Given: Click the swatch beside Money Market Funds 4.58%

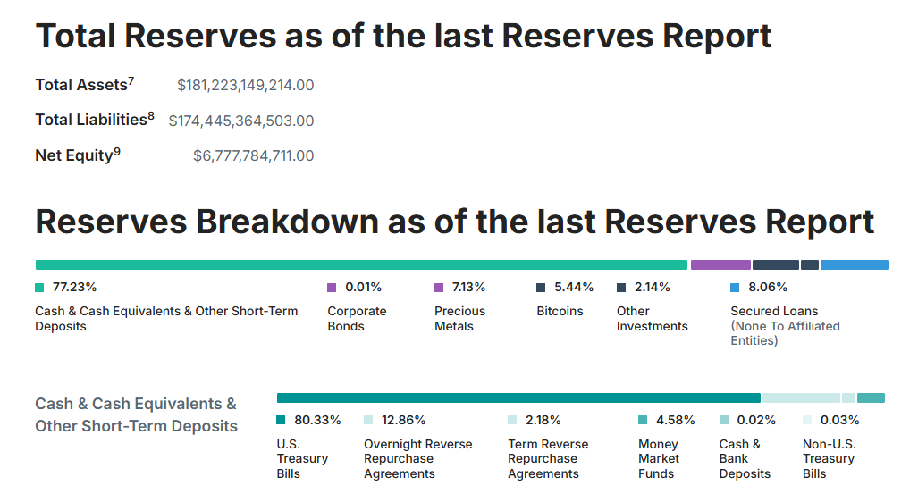Looking at the screenshot, I should click(643, 420).
